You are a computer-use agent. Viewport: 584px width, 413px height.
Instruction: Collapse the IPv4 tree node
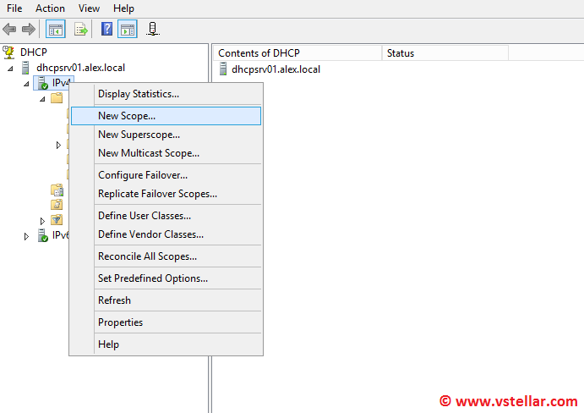pyautogui.click(x=26, y=83)
